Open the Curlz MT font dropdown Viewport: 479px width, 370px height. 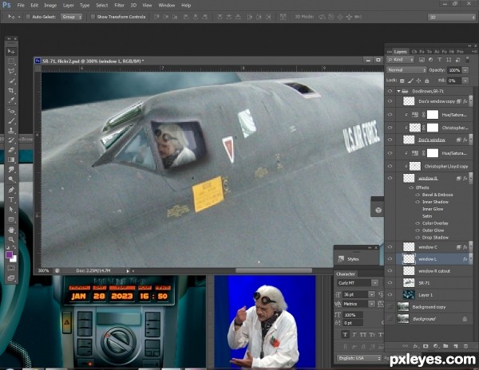(x=374, y=283)
